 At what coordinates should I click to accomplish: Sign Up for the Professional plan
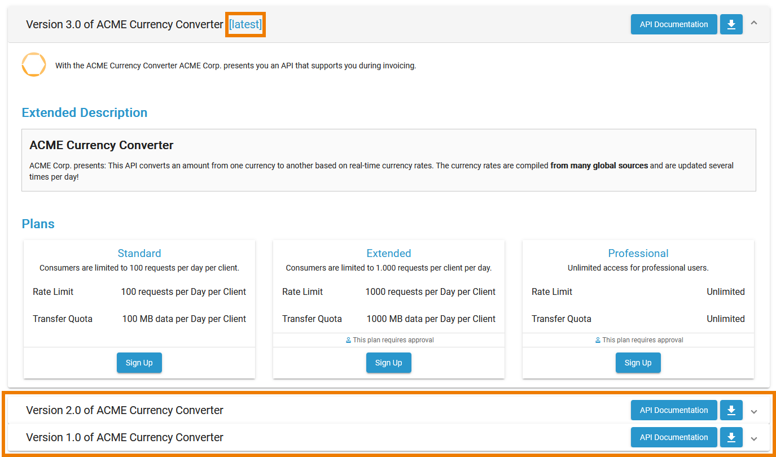coord(638,363)
